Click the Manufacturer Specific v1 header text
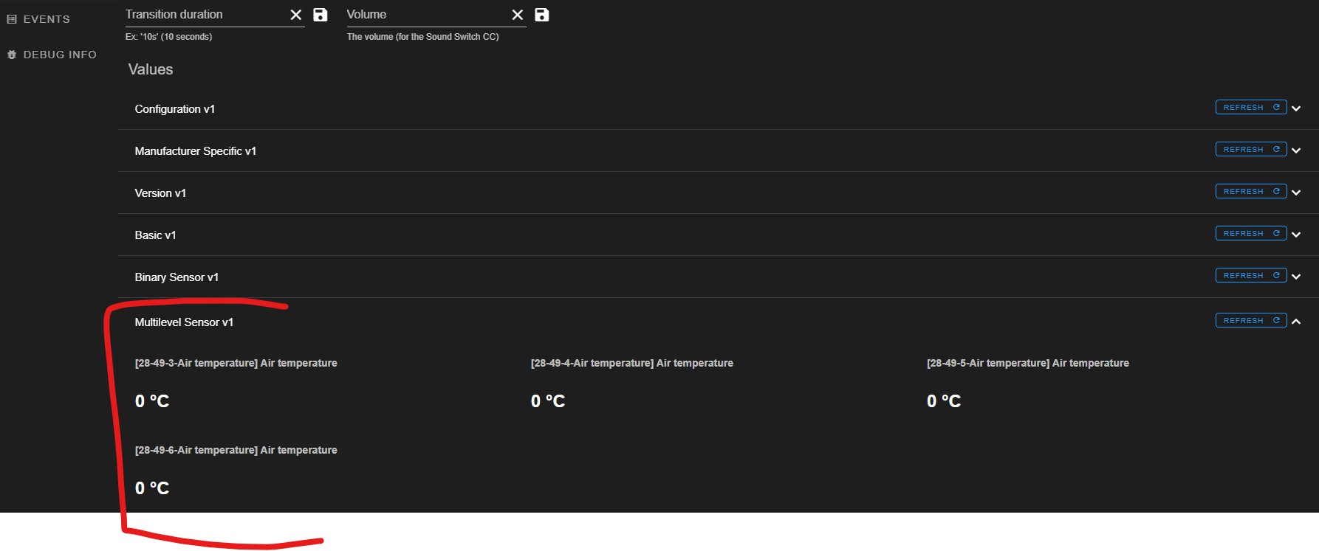Viewport: 1319px width, 551px height. (x=196, y=151)
